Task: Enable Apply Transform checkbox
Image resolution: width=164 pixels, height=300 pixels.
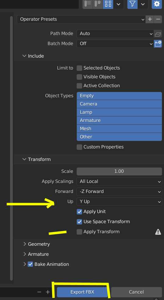Action: (x=80, y=232)
